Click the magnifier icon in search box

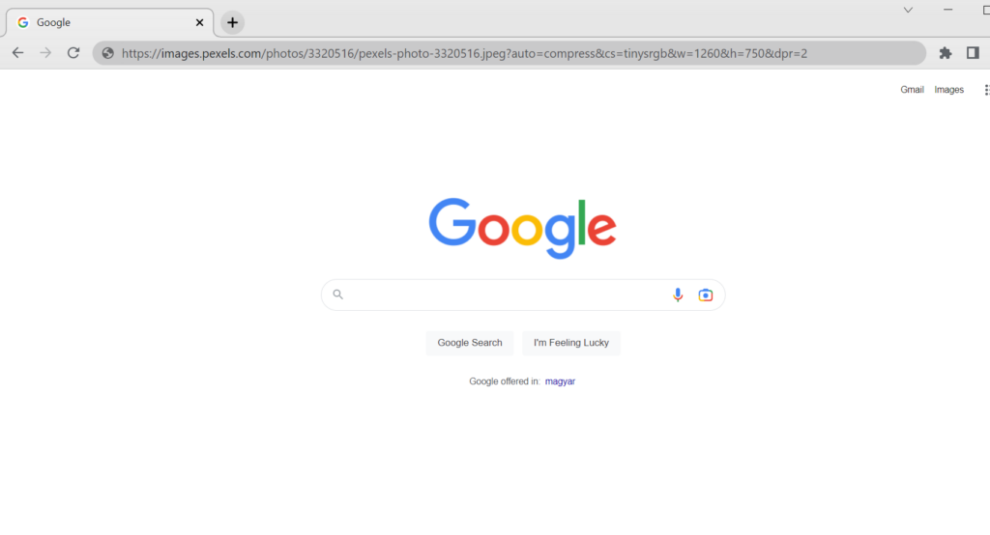point(337,294)
